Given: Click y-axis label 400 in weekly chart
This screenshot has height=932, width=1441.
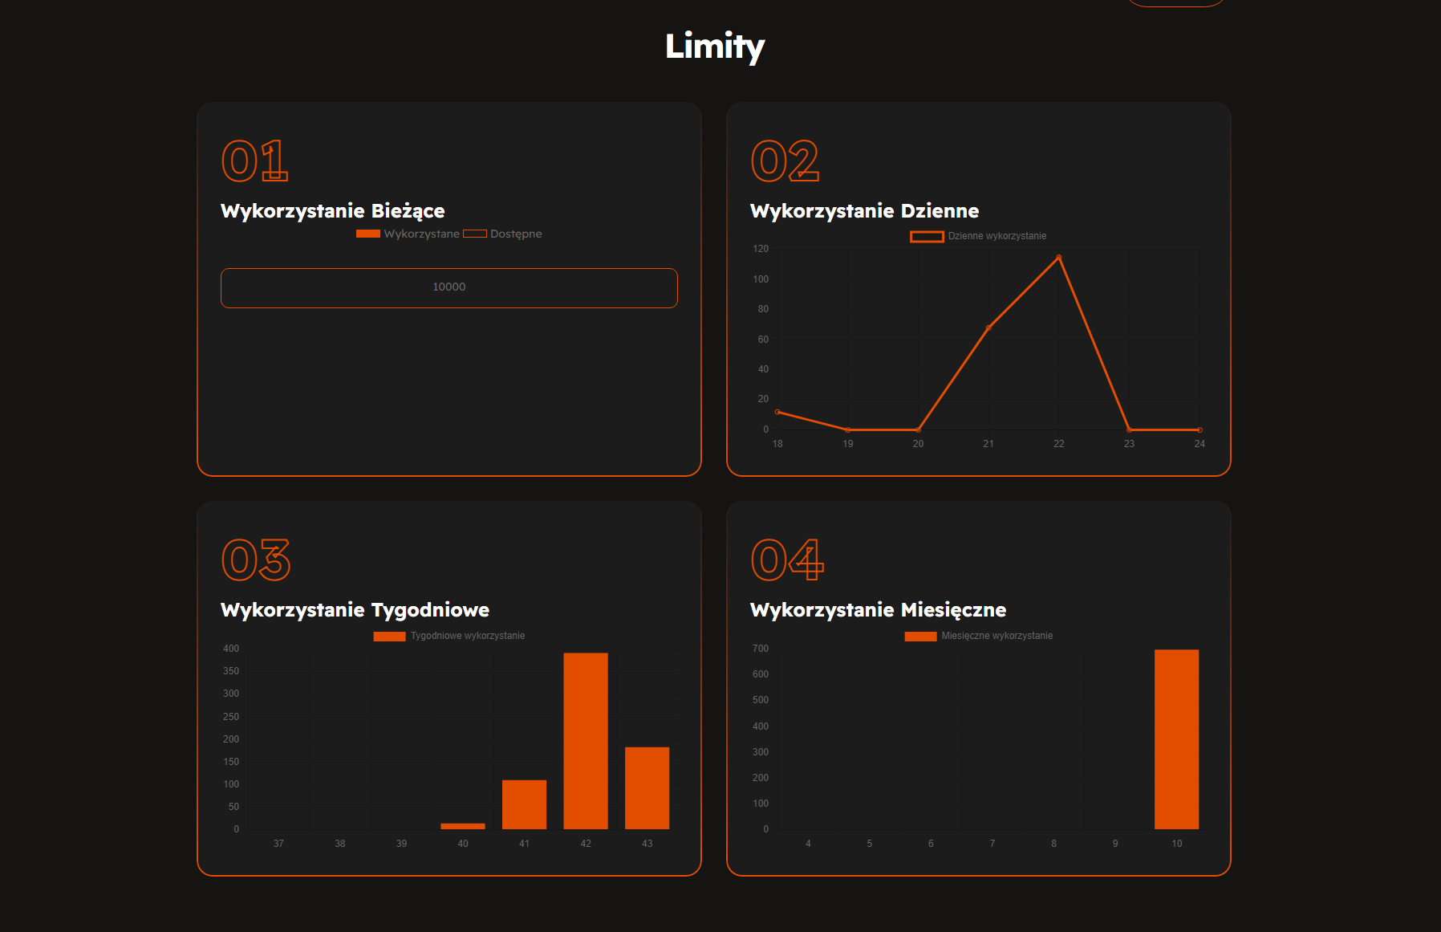Looking at the screenshot, I should pos(231,649).
